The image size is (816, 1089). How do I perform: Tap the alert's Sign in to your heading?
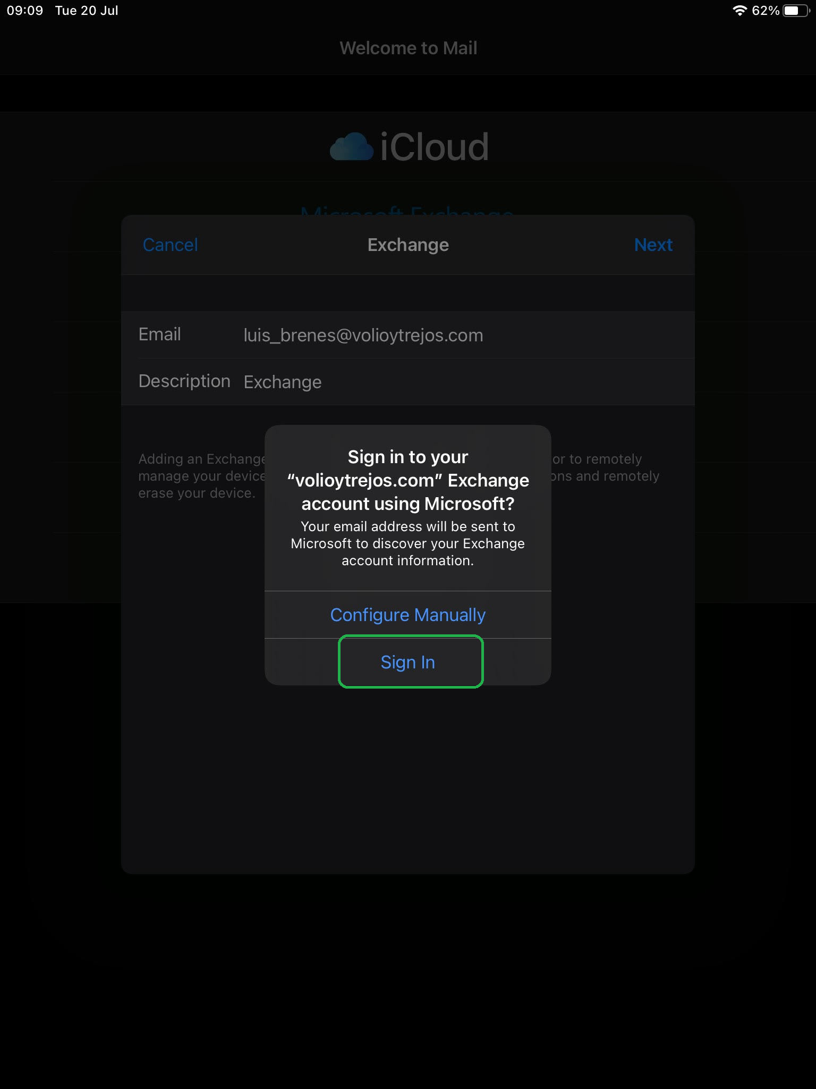click(x=408, y=480)
